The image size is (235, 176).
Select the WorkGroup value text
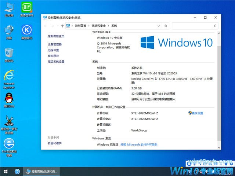click(139, 131)
